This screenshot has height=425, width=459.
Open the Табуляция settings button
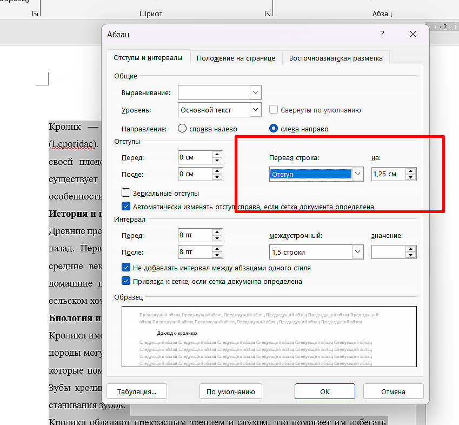tap(137, 391)
